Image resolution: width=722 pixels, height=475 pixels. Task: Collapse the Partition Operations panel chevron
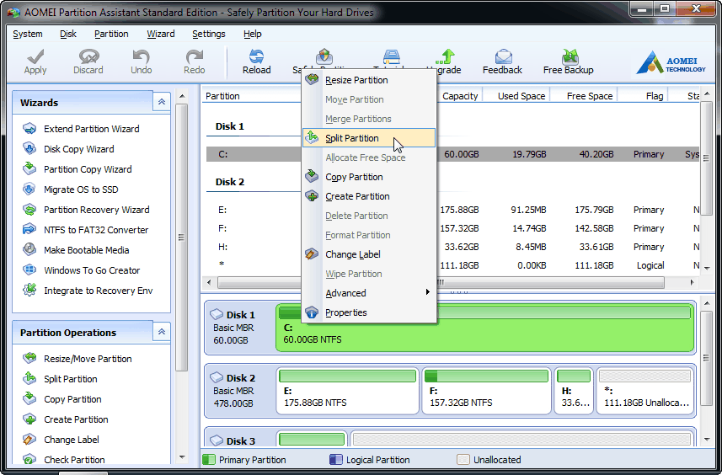(162, 331)
